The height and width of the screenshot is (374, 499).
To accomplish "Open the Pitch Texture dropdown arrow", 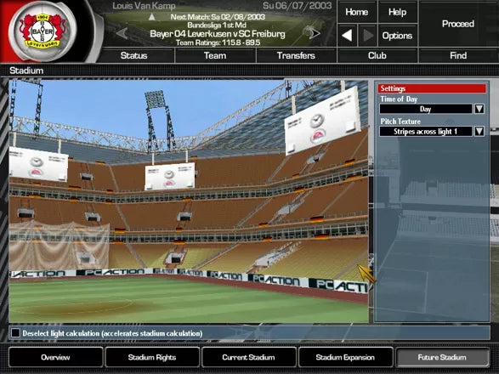I will 479,131.
